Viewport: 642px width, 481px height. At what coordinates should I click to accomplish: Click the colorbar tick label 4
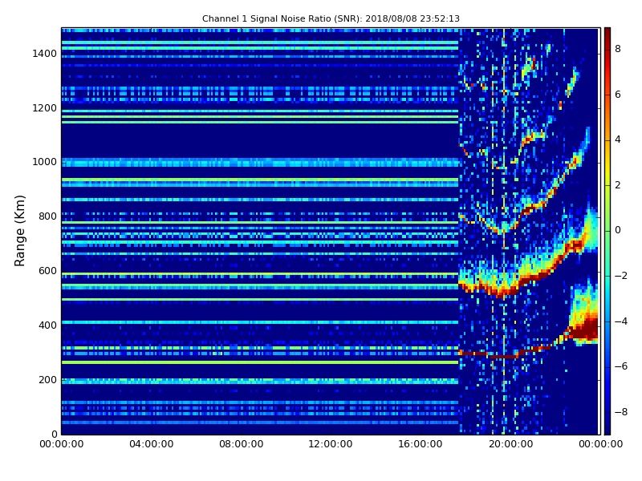(x=618, y=139)
